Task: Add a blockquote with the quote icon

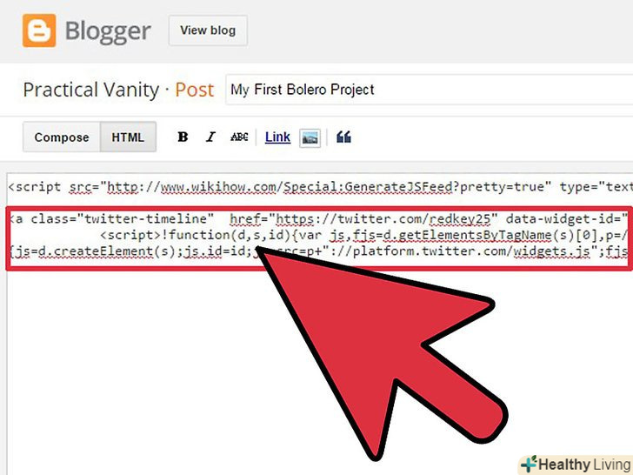Action: (x=343, y=137)
